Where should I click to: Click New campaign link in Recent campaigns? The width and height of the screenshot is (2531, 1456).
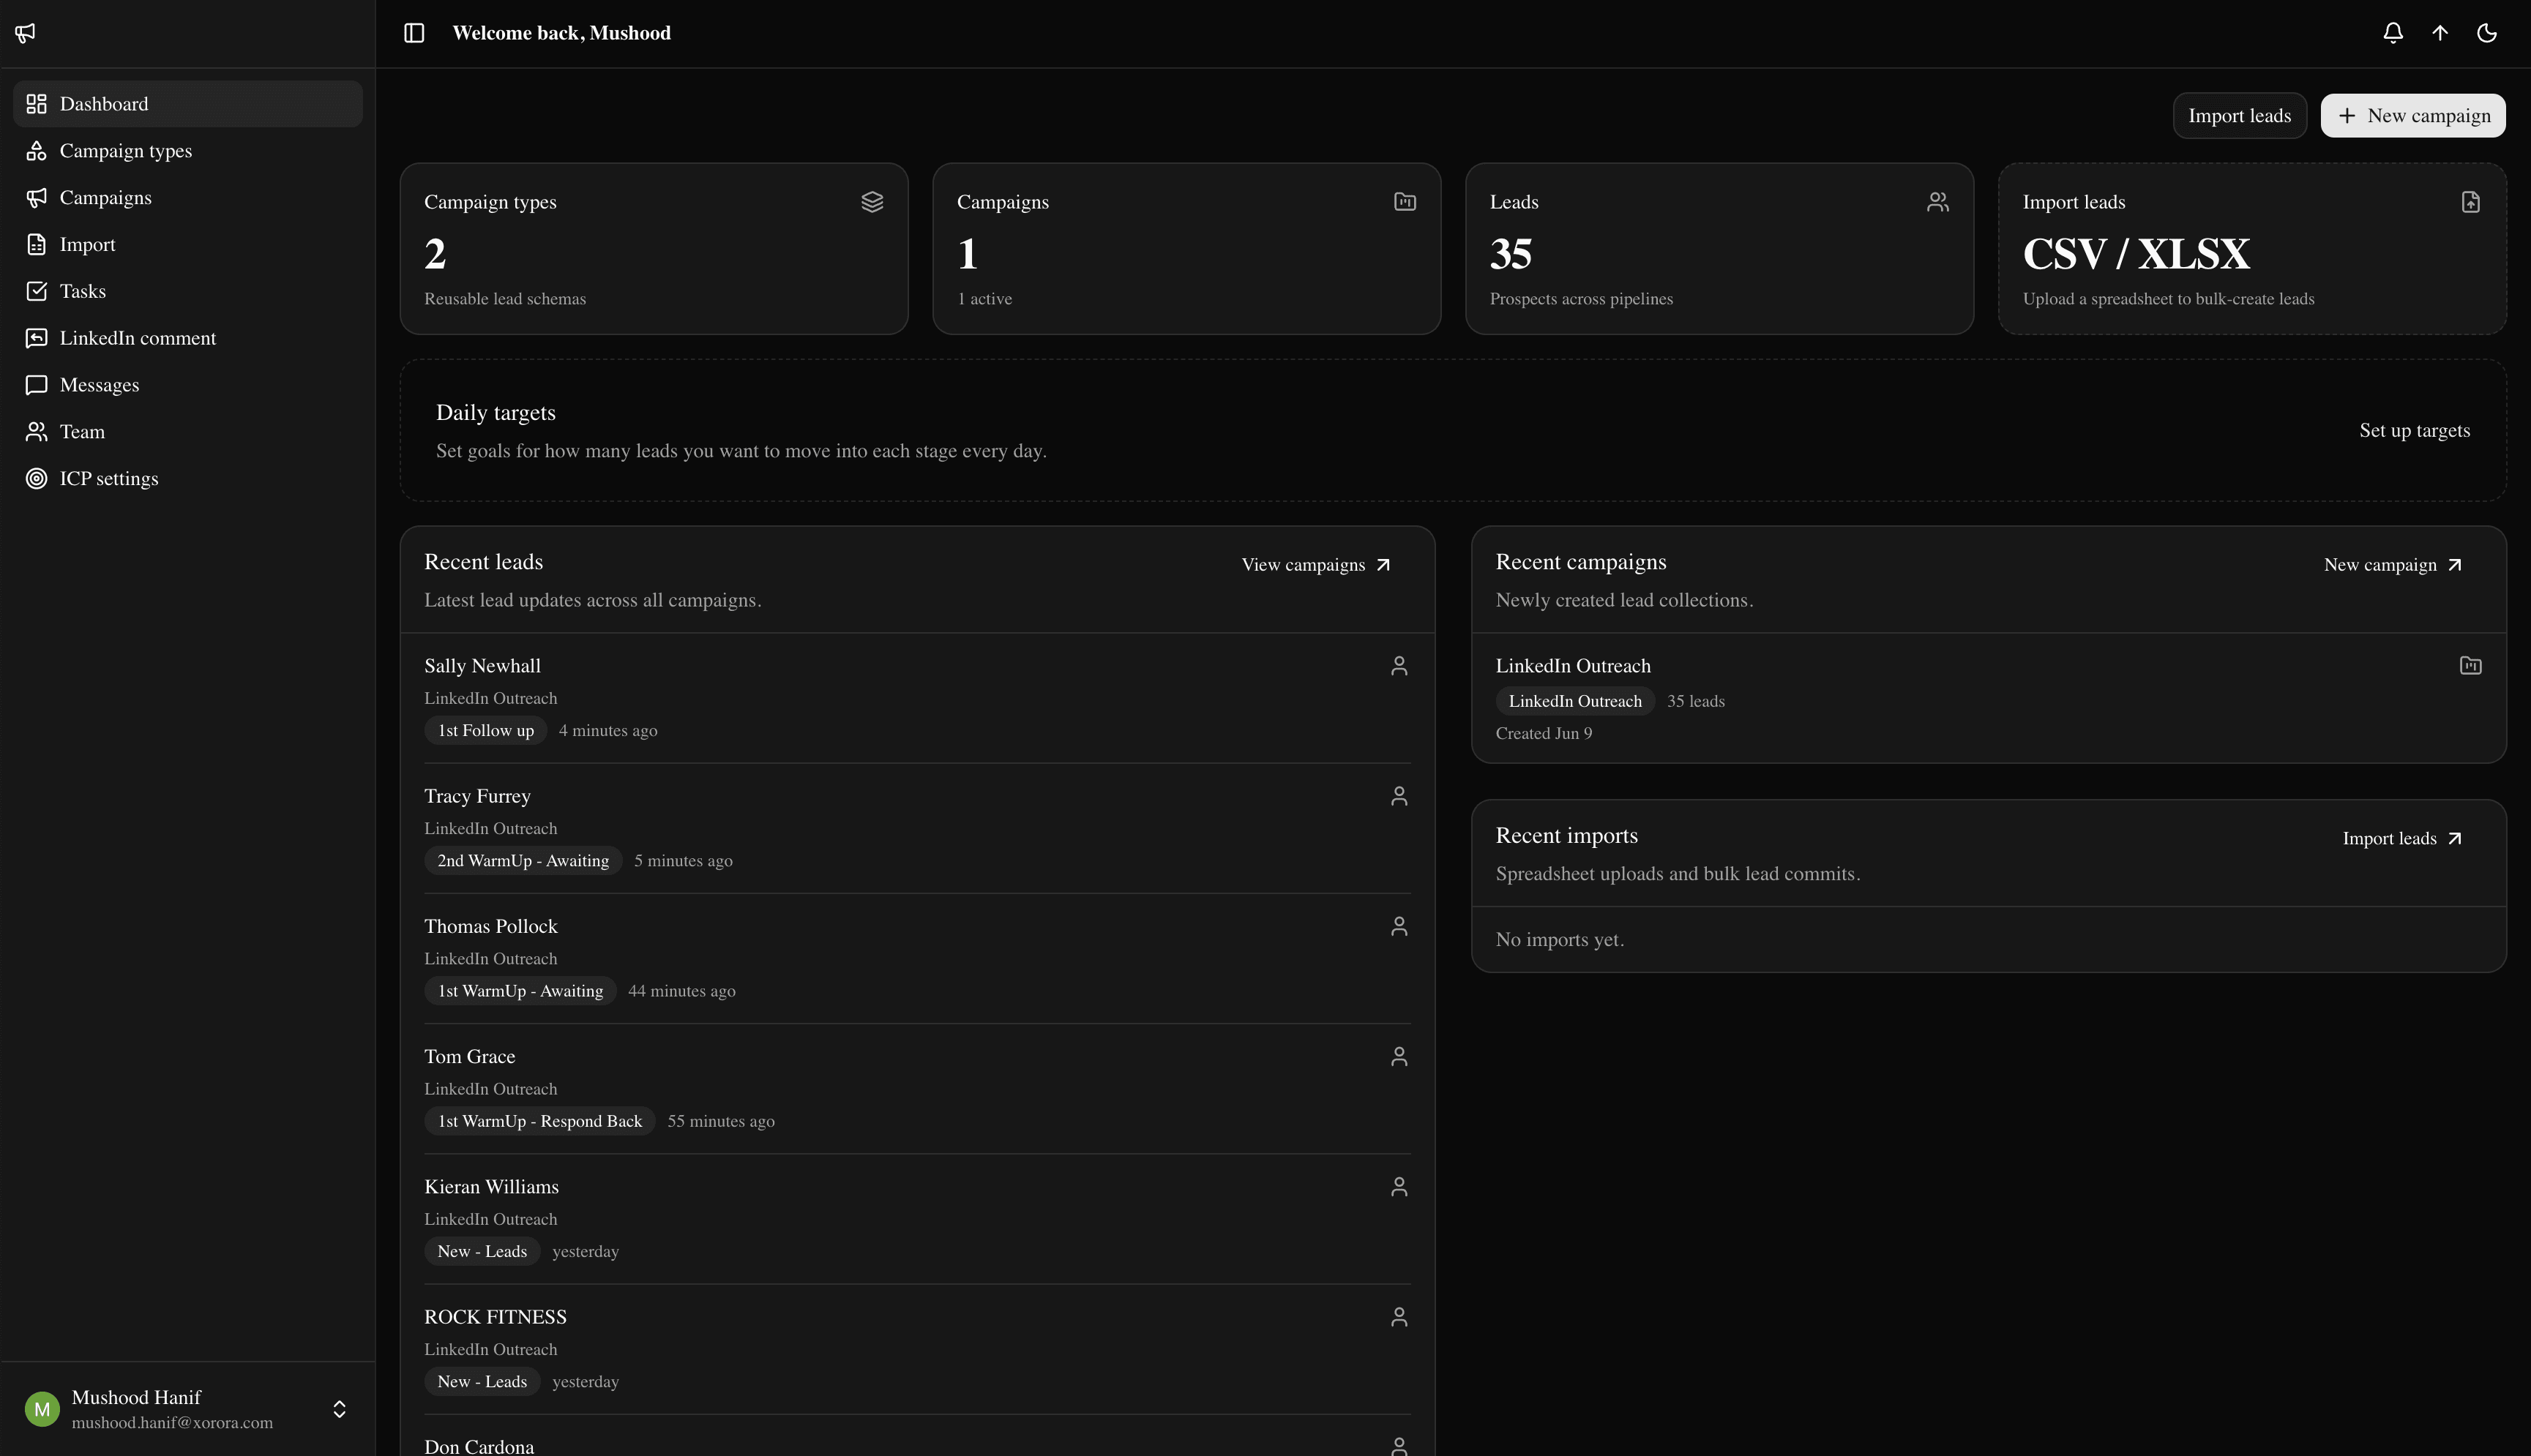point(2392,565)
